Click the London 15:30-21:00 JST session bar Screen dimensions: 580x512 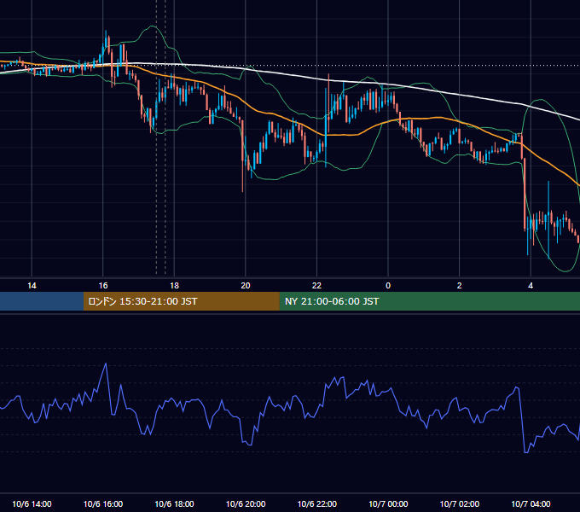pos(181,301)
